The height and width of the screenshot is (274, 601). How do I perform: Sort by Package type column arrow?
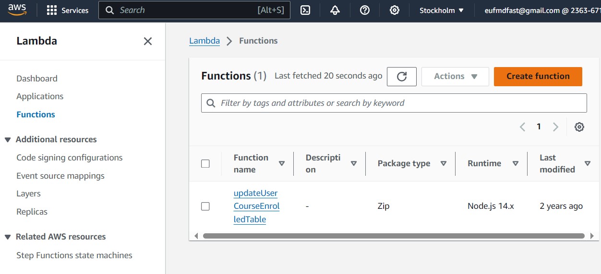(x=444, y=164)
